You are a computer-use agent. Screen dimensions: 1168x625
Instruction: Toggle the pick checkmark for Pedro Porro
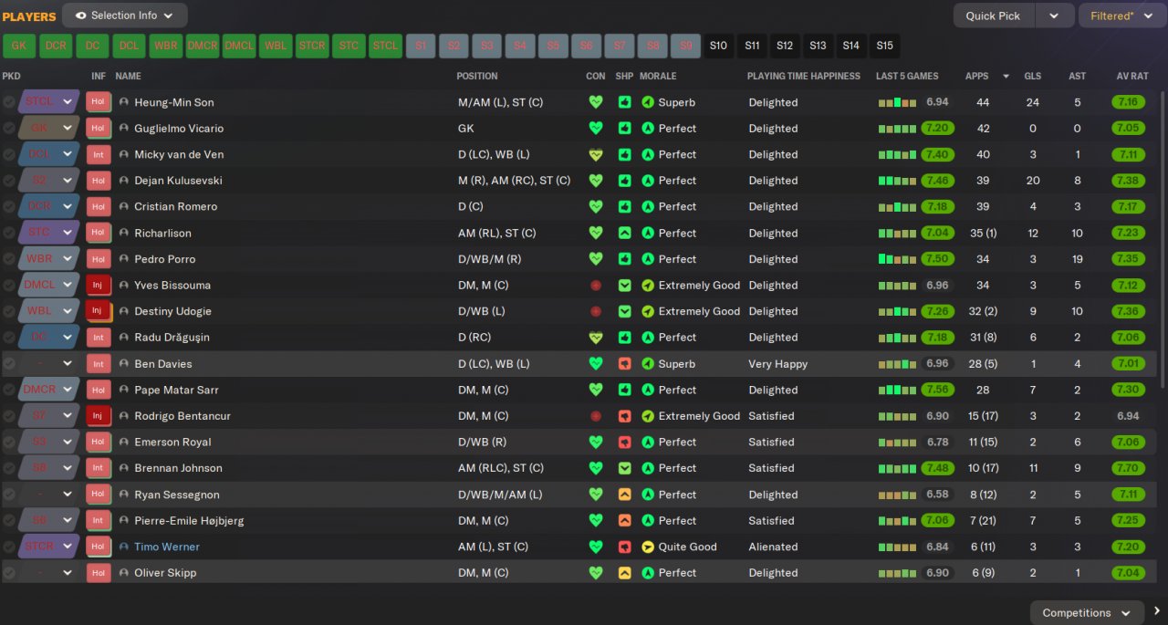[9, 259]
